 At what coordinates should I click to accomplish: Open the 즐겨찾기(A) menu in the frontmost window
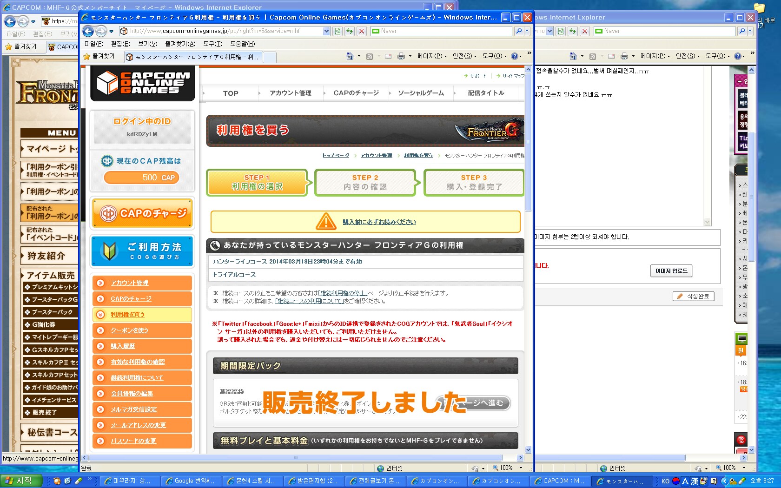180,44
